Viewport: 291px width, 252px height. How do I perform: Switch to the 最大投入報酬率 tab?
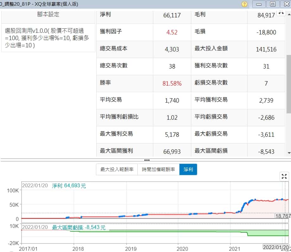pos(117,170)
